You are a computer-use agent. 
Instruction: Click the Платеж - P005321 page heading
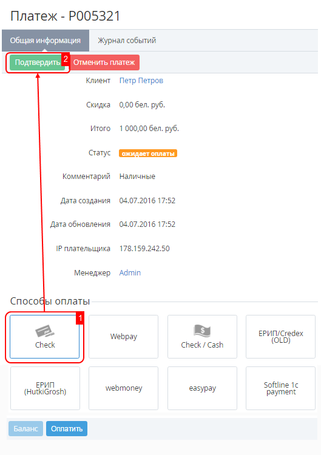[x=66, y=16]
